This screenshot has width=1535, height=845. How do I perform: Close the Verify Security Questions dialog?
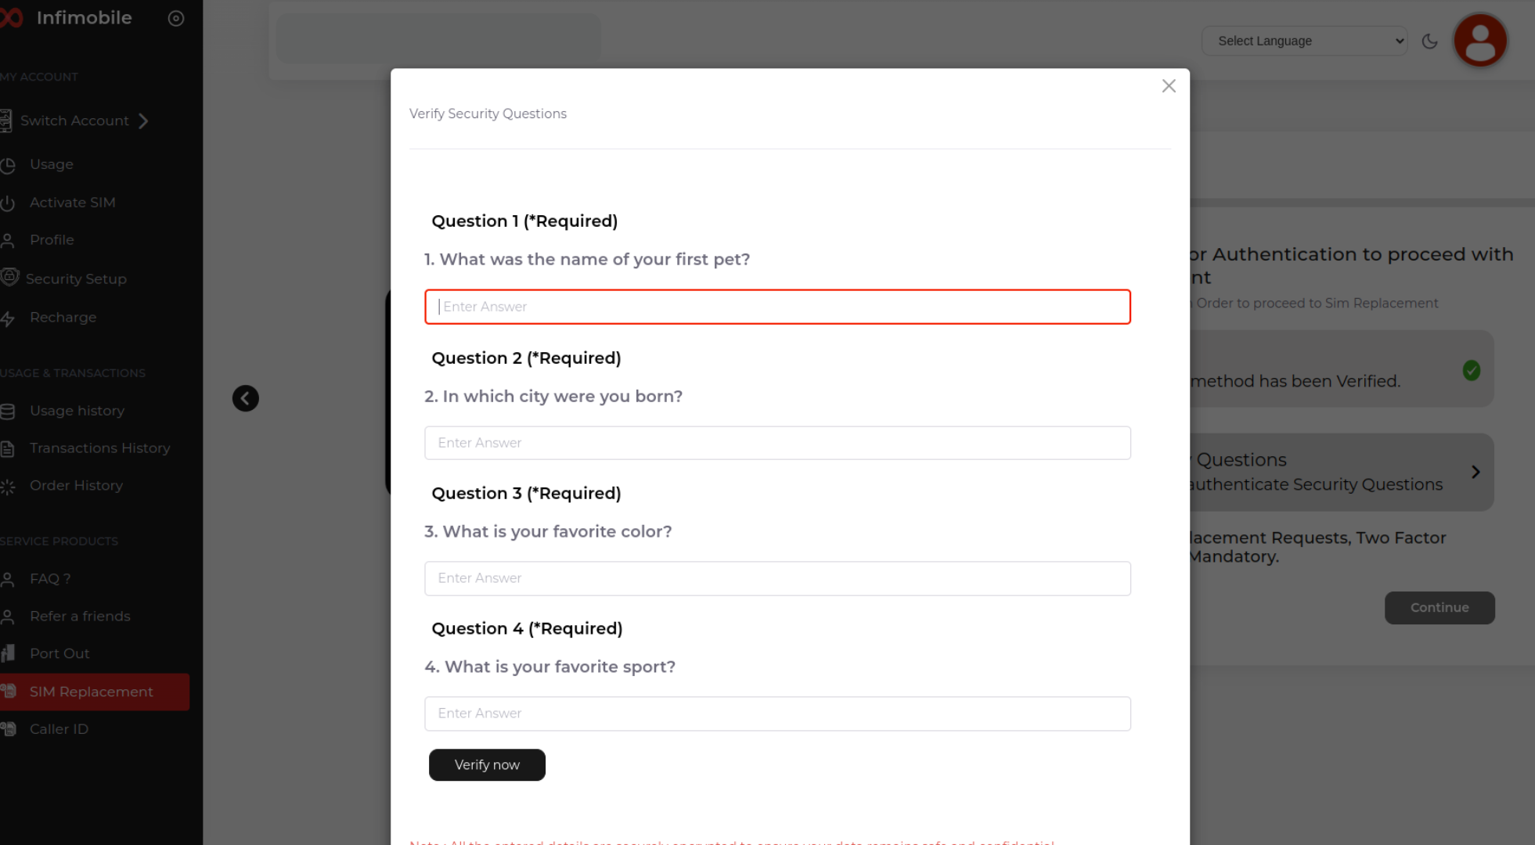tap(1168, 86)
